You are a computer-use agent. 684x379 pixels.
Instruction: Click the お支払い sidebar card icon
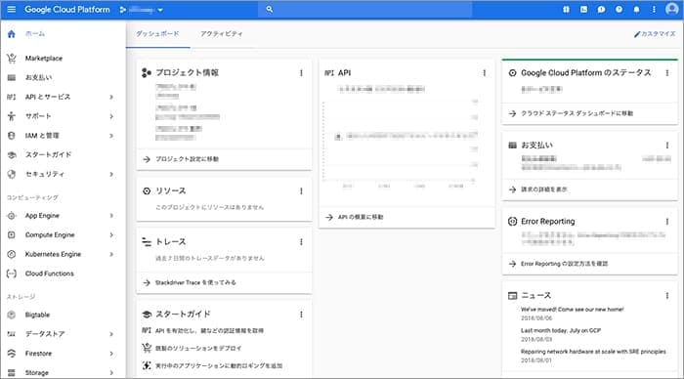(12, 77)
